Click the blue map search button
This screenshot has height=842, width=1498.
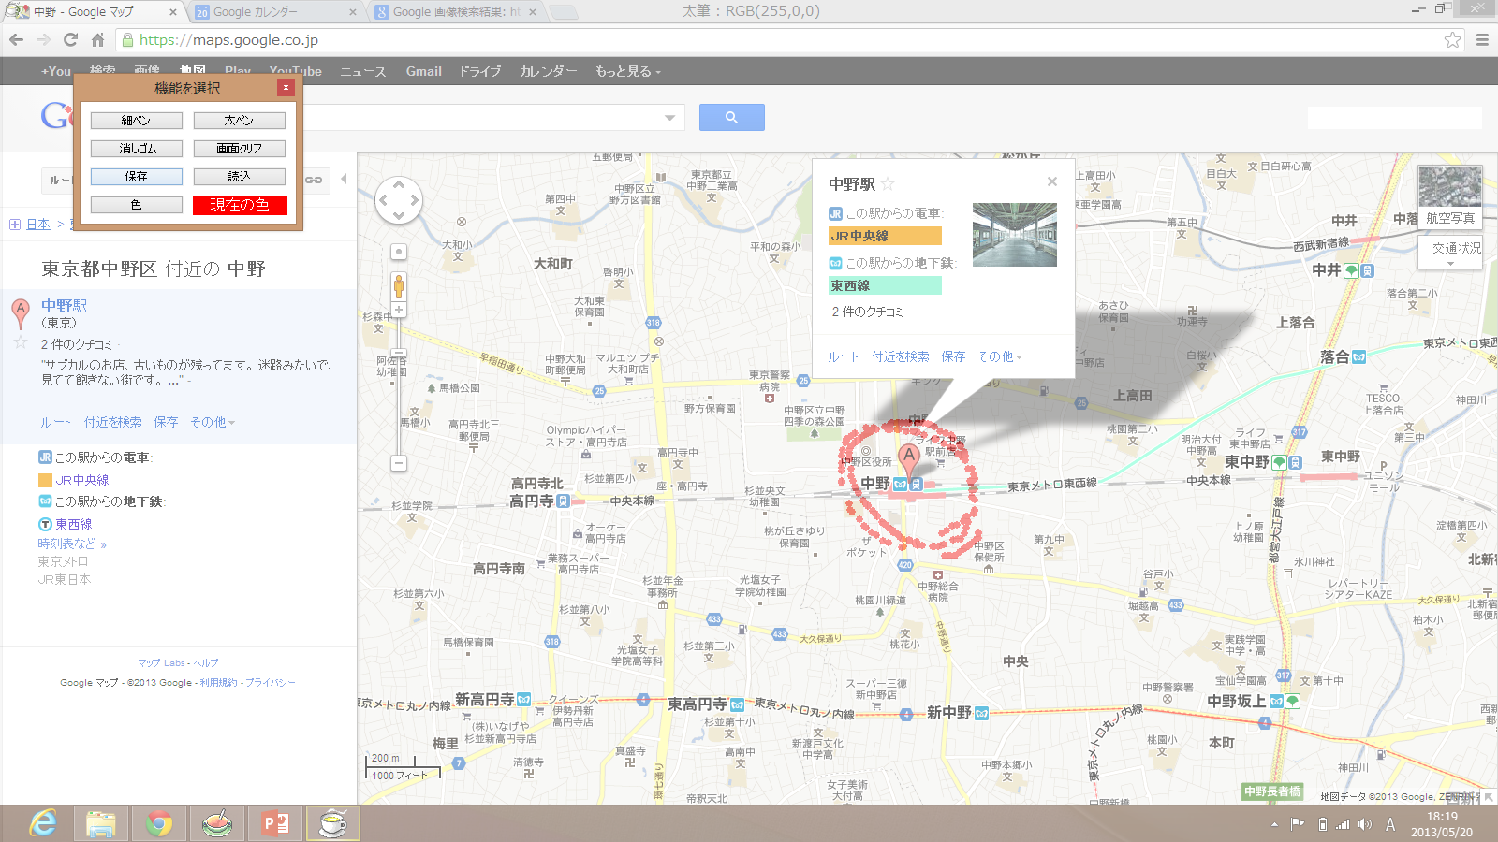(732, 117)
